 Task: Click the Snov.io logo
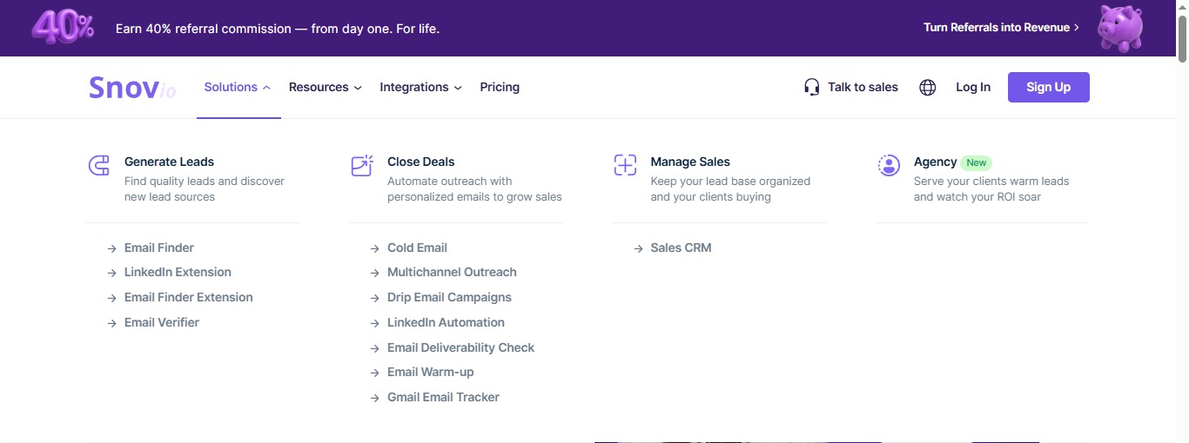[x=132, y=88]
